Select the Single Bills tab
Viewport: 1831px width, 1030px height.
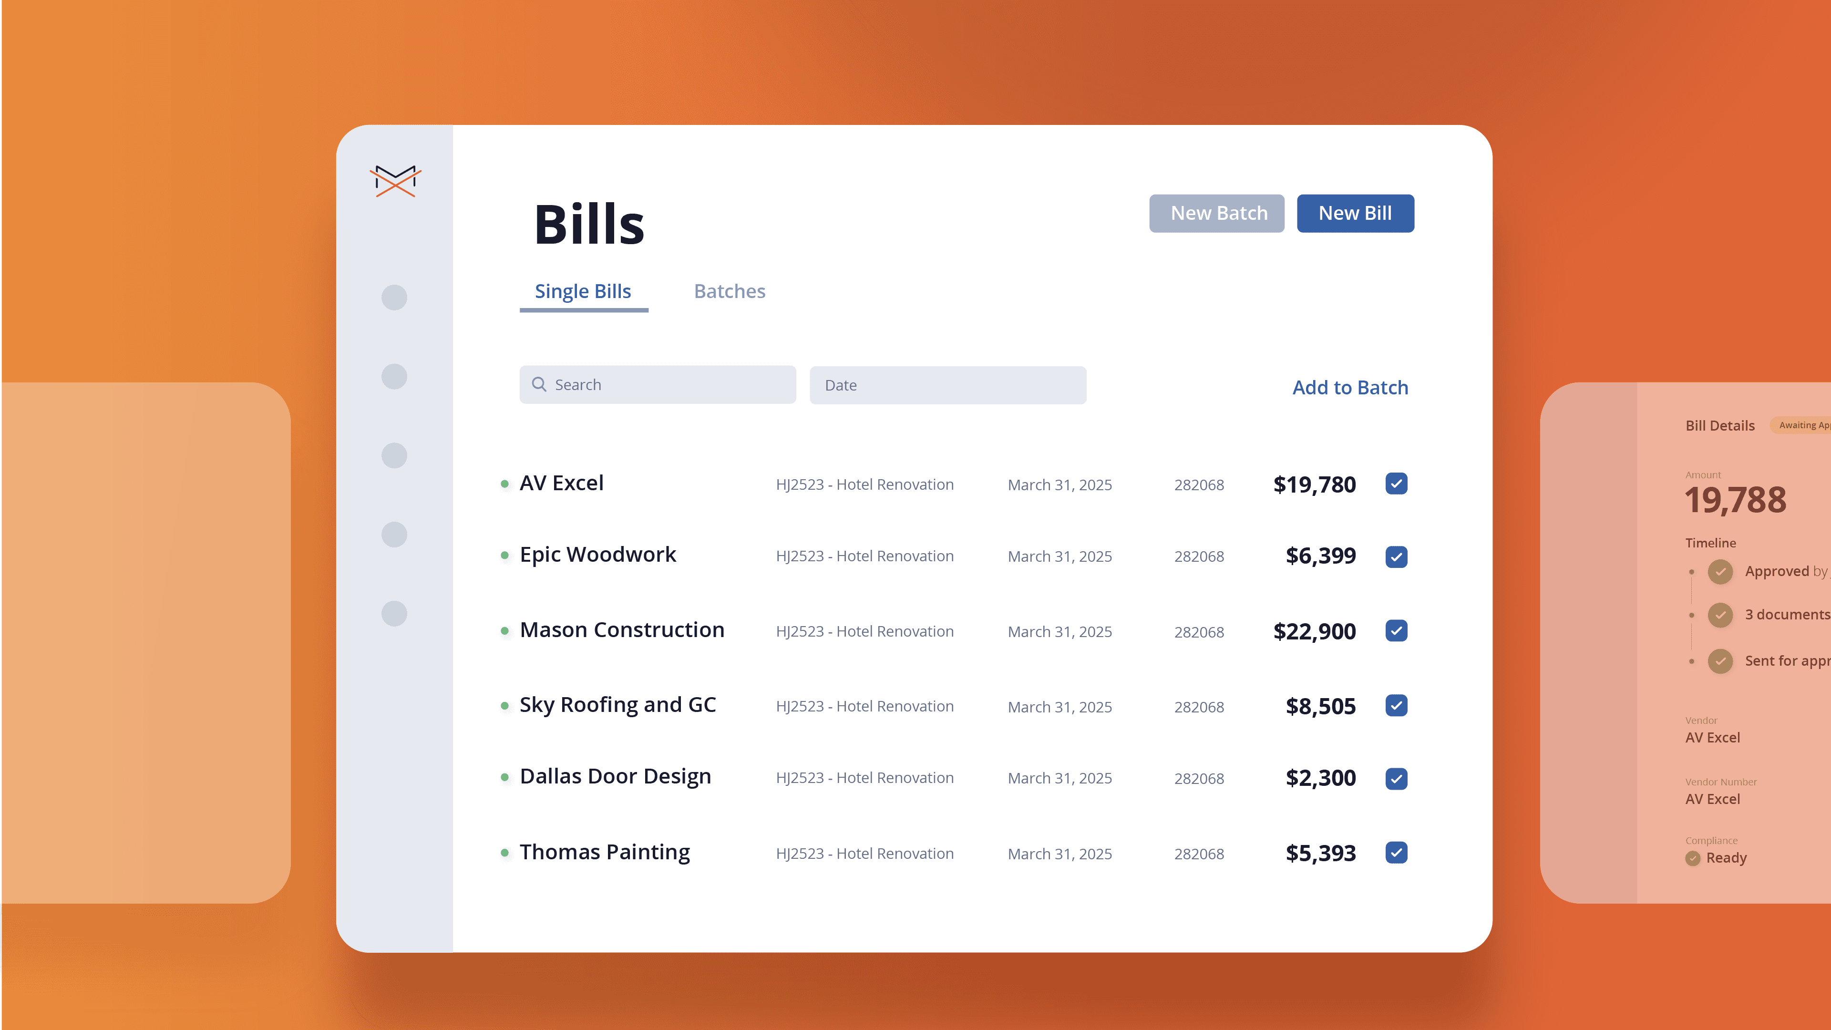583,291
